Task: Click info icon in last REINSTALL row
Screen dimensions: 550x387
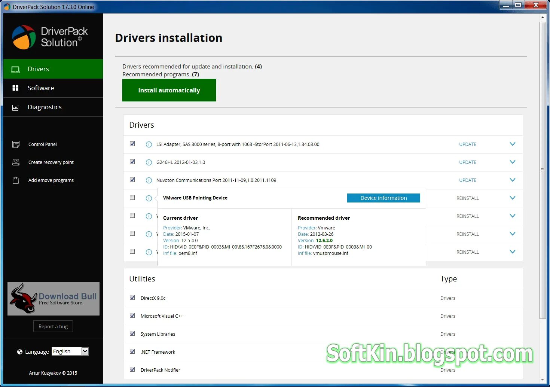Action: [149, 252]
